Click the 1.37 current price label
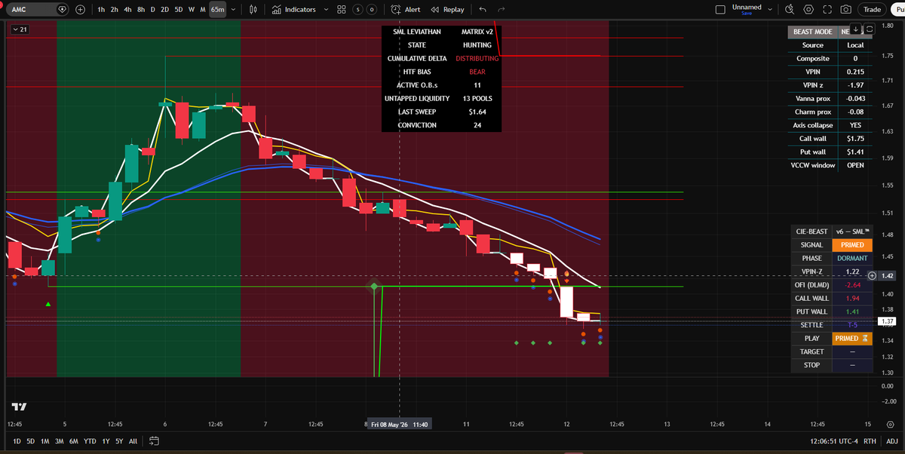The image size is (905, 454). click(888, 321)
